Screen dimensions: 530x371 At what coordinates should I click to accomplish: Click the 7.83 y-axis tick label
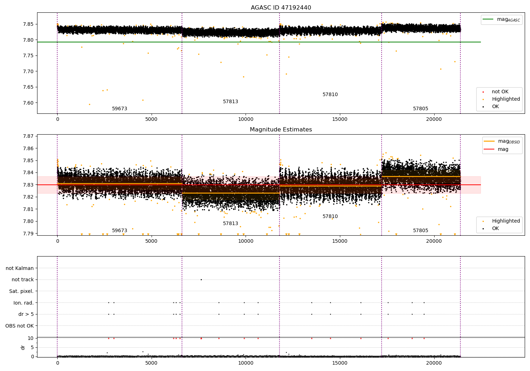pyautogui.click(x=28, y=185)
